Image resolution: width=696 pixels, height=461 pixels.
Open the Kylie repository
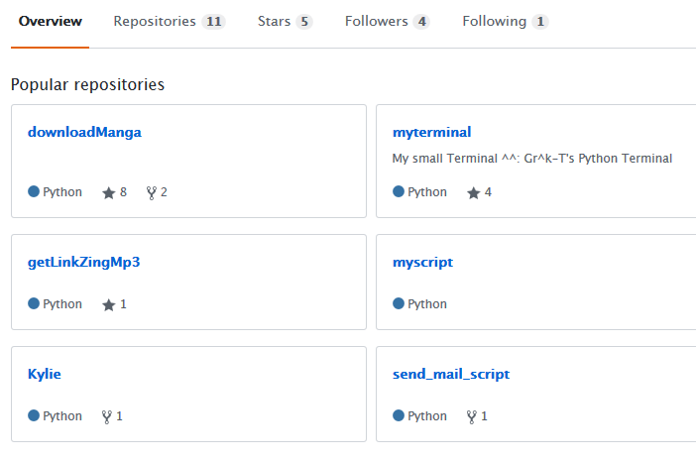[44, 374]
